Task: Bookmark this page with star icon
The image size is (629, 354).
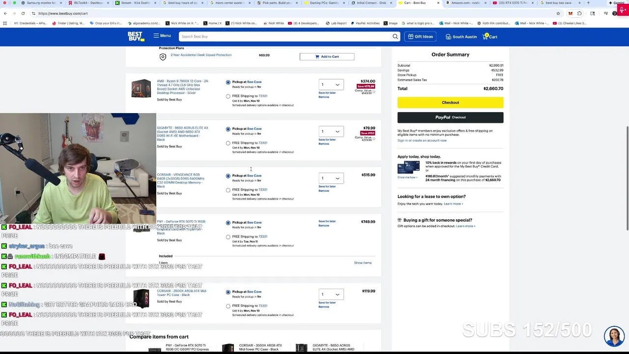Action: (x=558, y=13)
